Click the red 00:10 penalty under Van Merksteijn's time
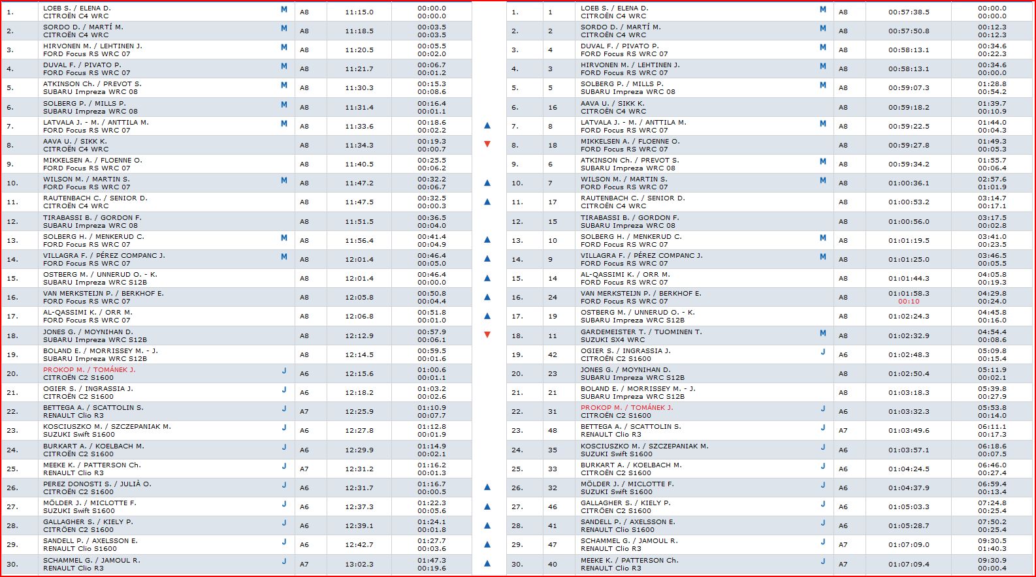 [908, 302]
